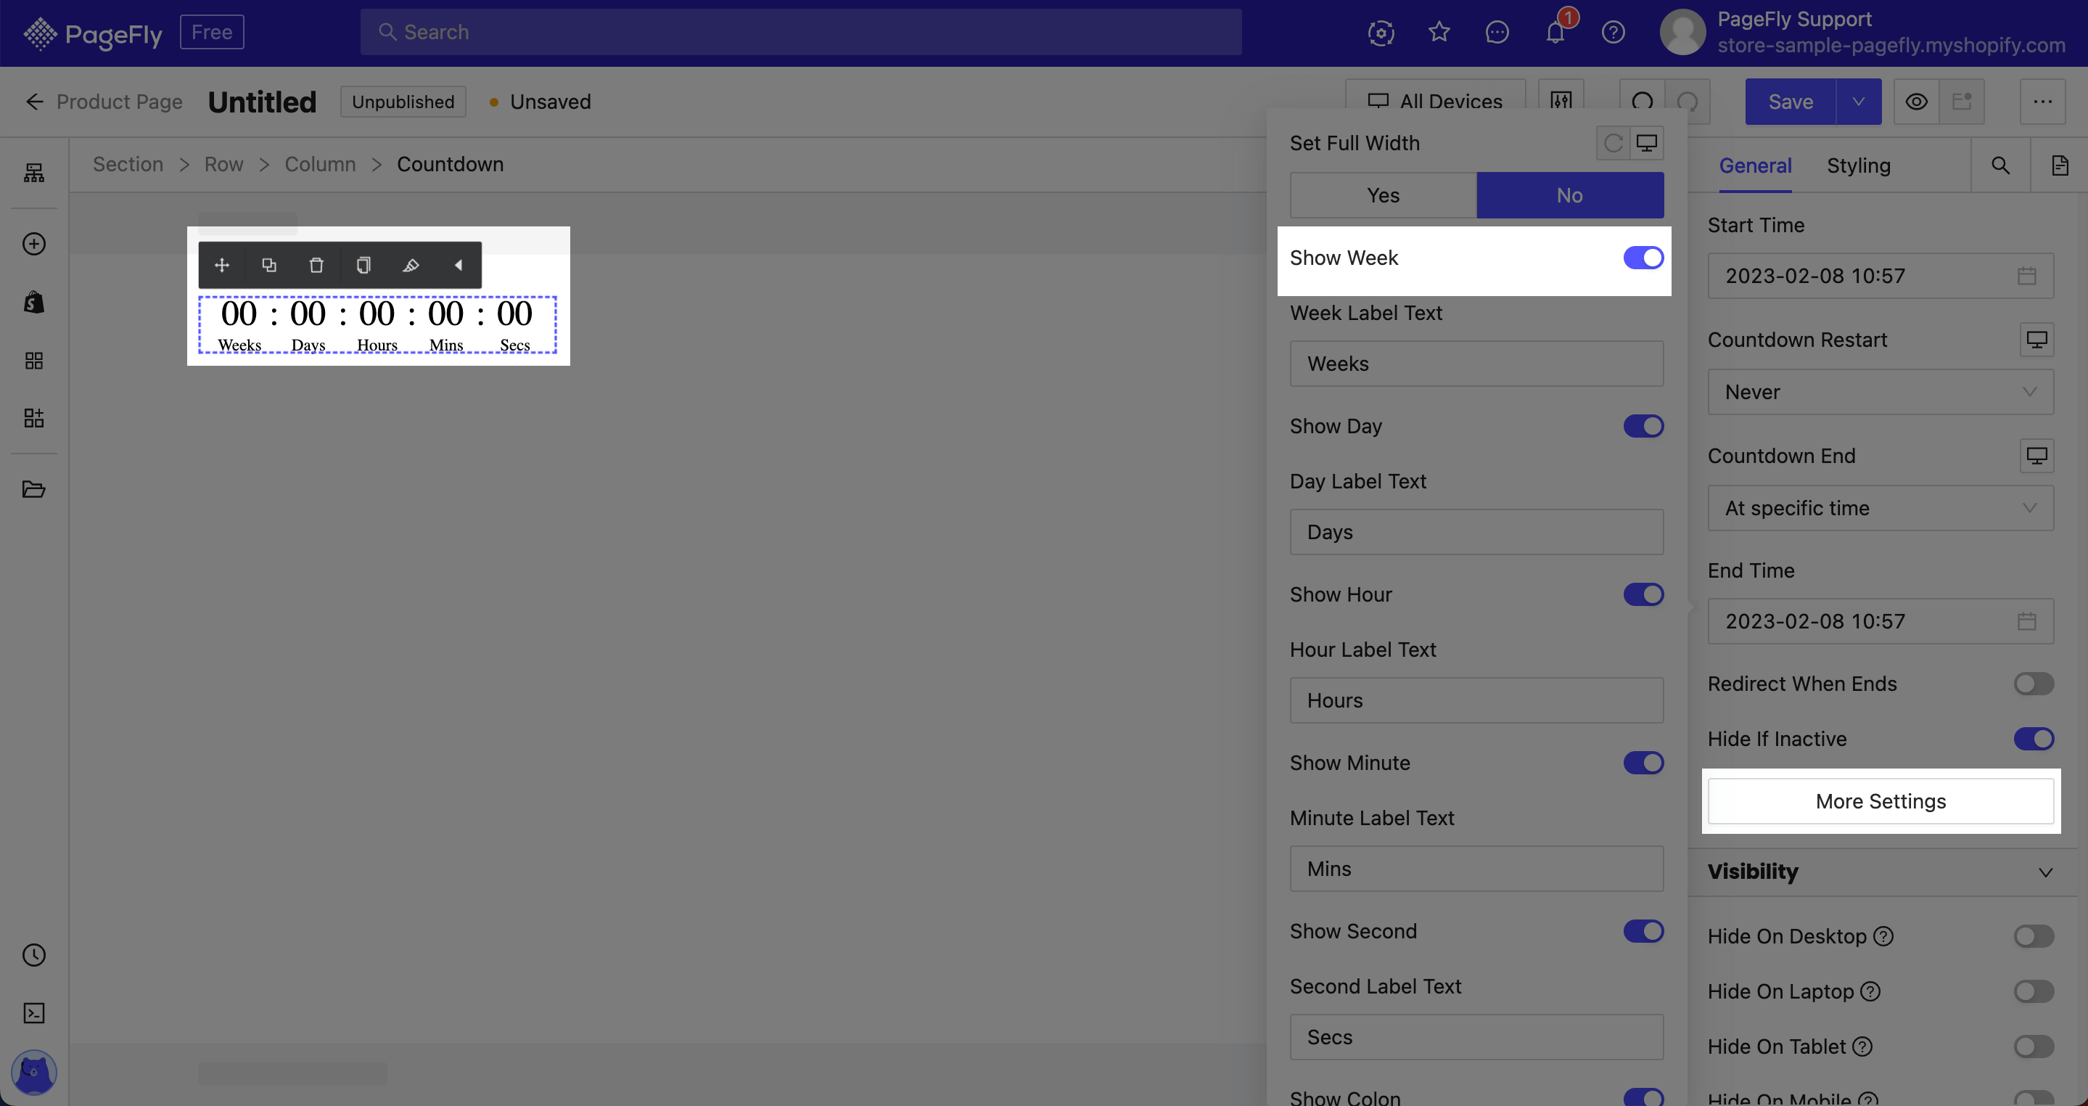The width and height of the screenshot is (2088, 1106).
Task: Switch to the Styling tab
Action: (1858, 165)
